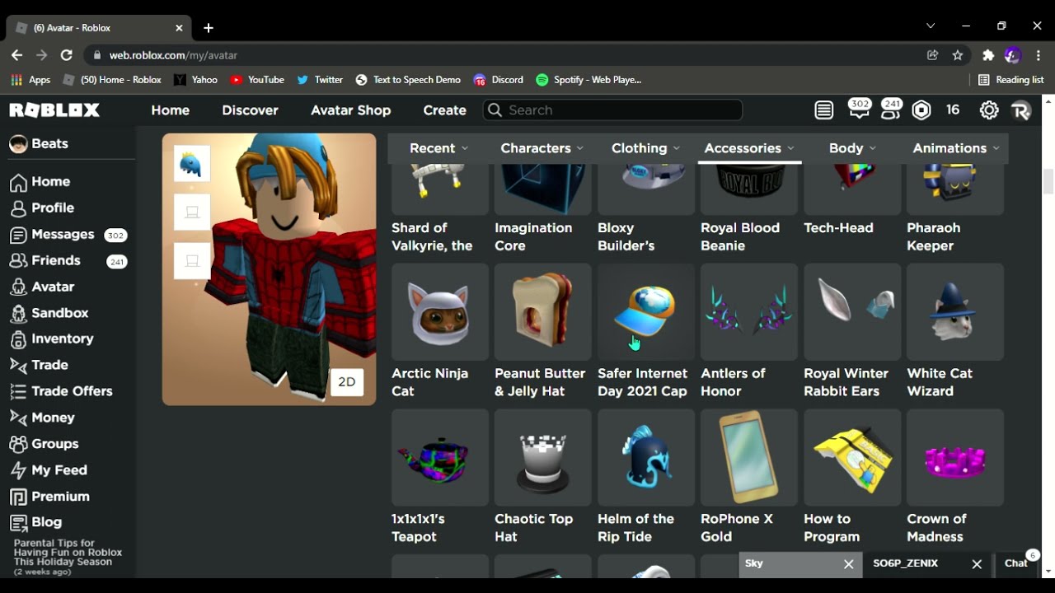This screenshot has height=593, width=1055.
Task: Bookmark this page with star icon
Action: pyautogui.click(x=958, y=55)
